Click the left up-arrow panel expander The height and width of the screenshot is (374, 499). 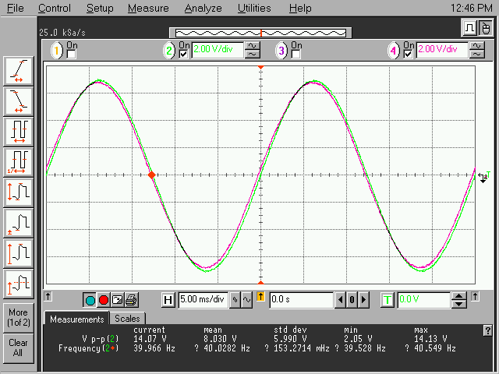pos(48,296)
